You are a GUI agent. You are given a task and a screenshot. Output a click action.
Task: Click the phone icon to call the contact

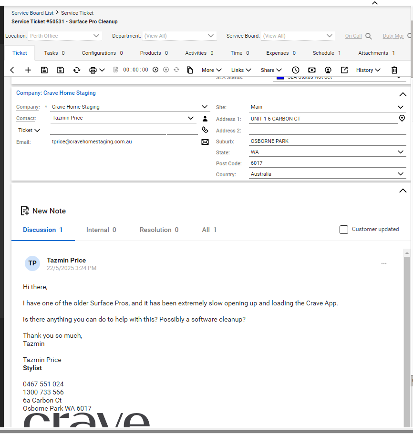(205, 130)
